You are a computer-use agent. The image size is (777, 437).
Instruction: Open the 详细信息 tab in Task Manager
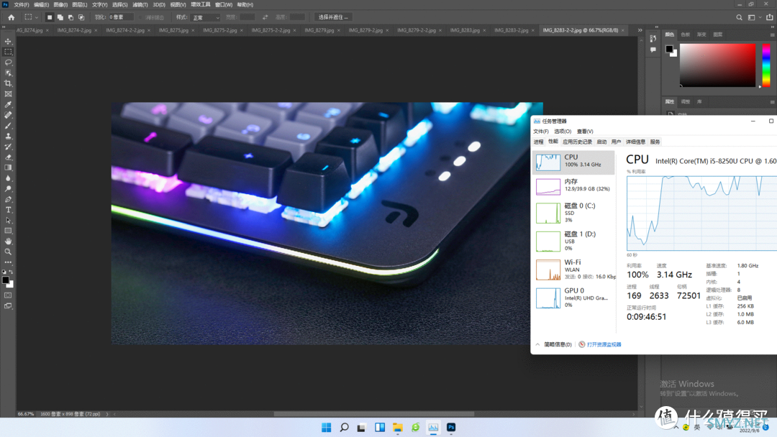click(x=635, y=142)
